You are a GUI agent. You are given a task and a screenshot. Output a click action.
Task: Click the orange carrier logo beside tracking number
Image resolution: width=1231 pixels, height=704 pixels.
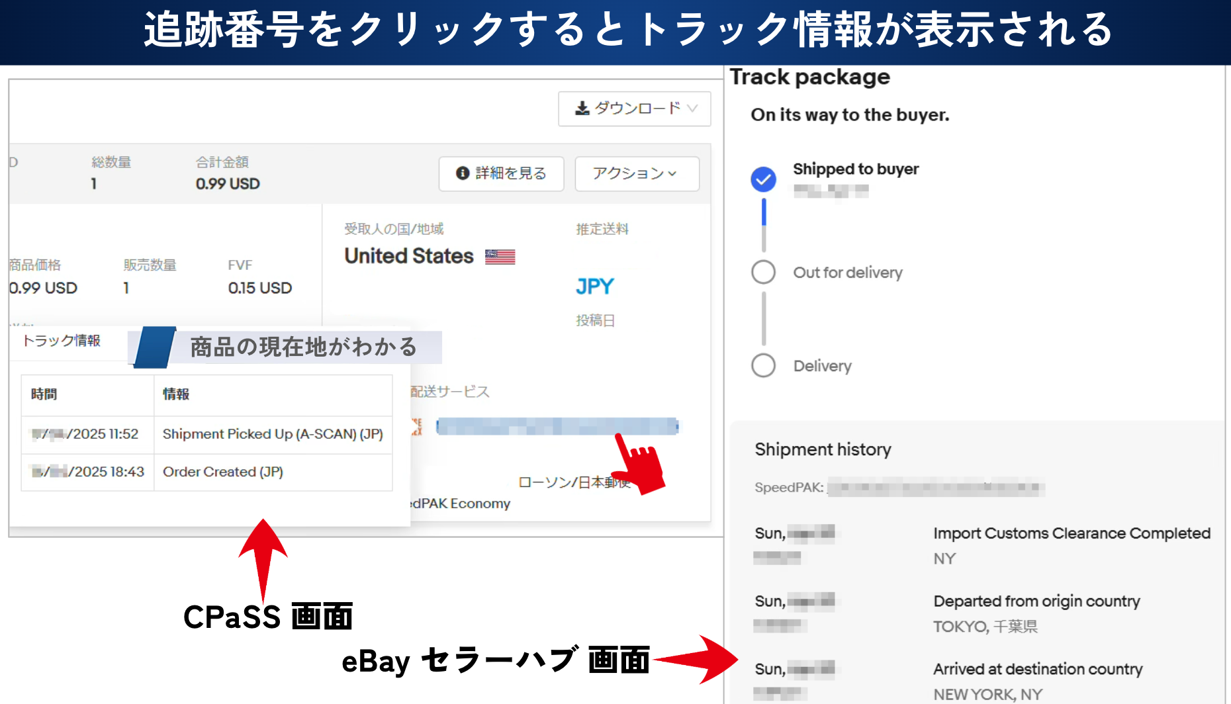click(417, 427)
